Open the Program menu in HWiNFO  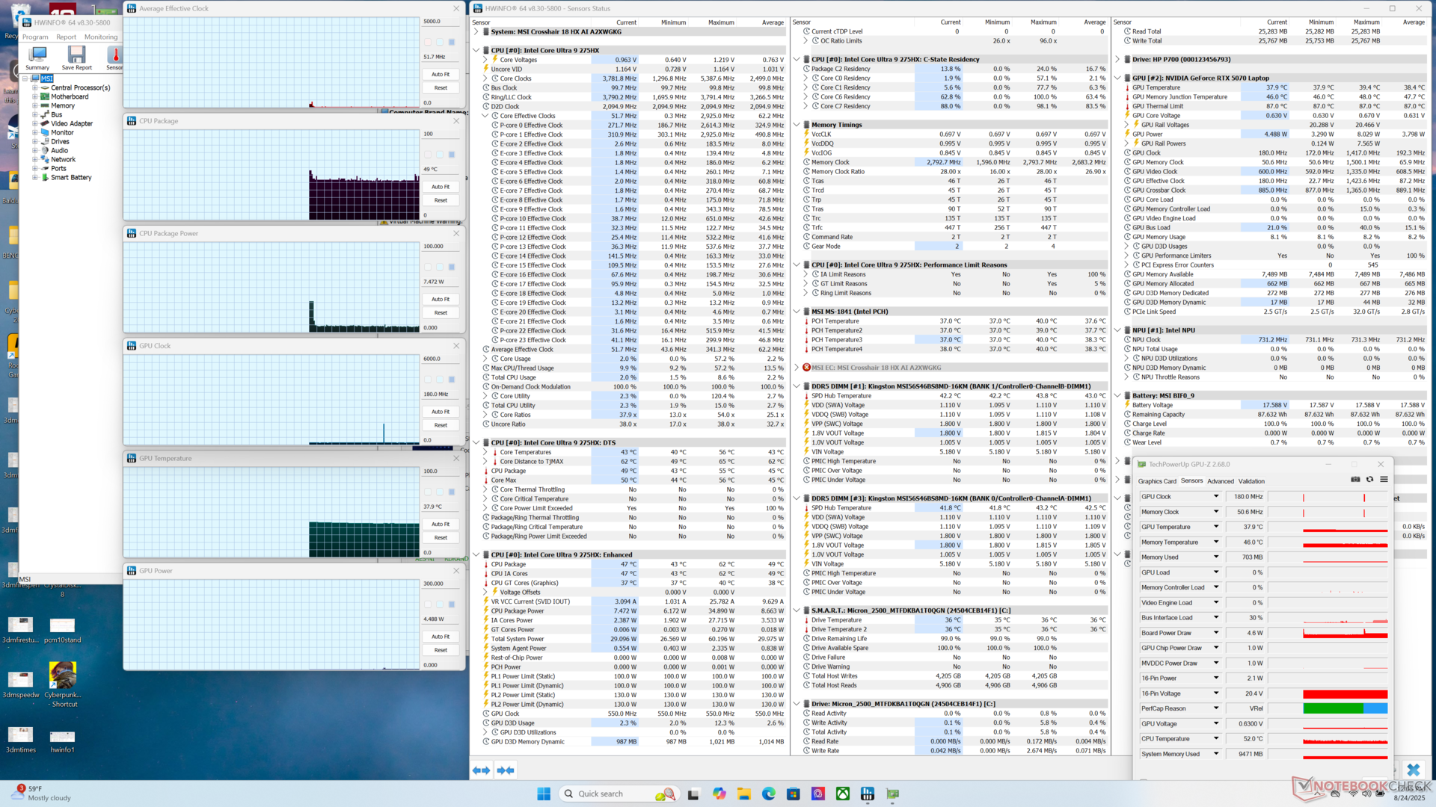(35, 37)
